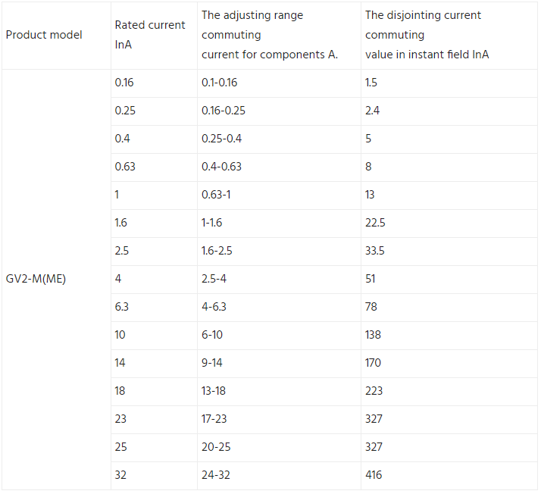Select disjointing value 416

coord(449,475)
